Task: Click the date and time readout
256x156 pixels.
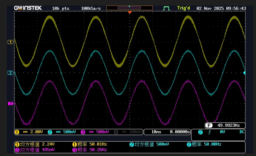Action: (221, 8)
